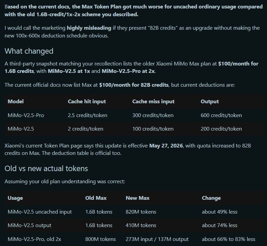Click the 'New Max' column header
The image size is (267, 246).
pyautogui.click(x=138, y=198)
